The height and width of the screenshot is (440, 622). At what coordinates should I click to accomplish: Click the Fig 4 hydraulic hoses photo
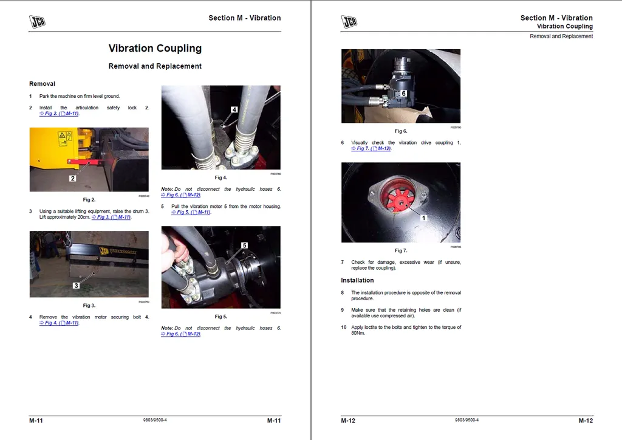coord(221,128)
